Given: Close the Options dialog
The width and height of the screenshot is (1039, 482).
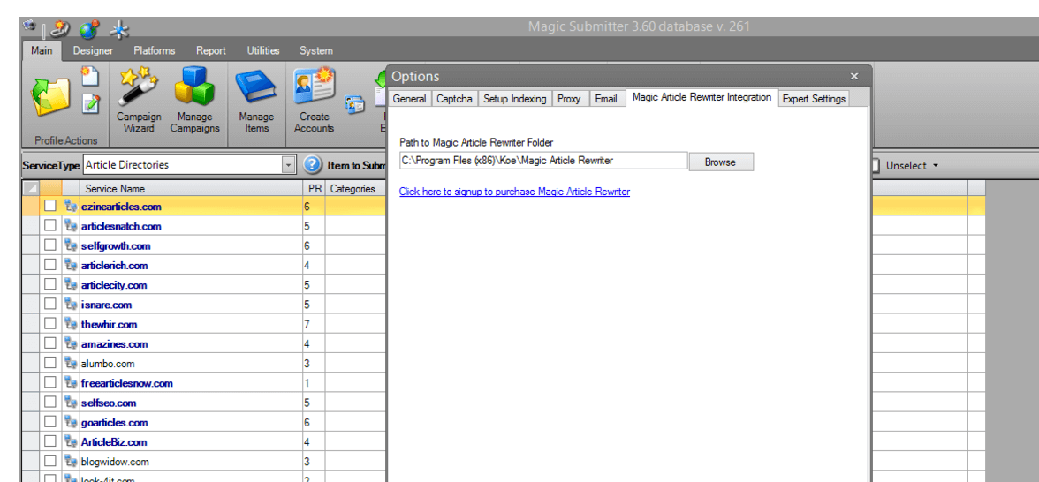Looking at the screenshot, I should (x=854, y=76).
